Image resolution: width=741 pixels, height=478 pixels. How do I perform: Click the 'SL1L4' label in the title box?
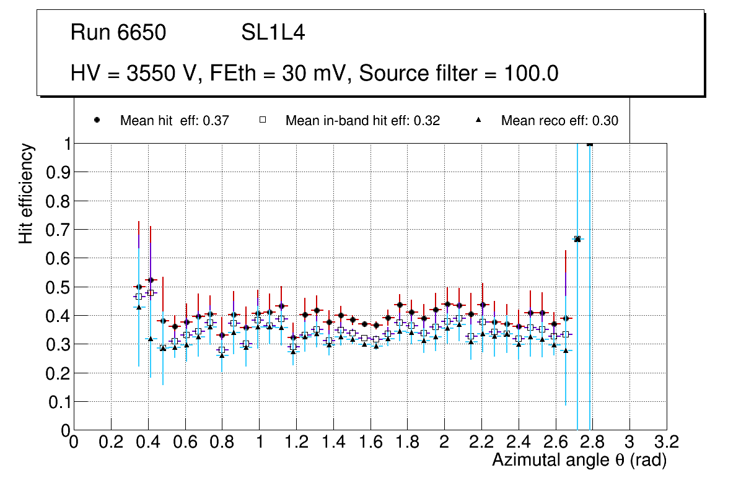pos(273,33)
